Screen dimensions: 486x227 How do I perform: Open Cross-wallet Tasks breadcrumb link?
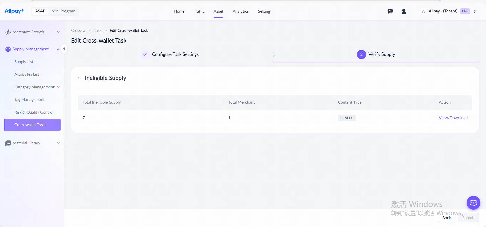tap(87, 30)
